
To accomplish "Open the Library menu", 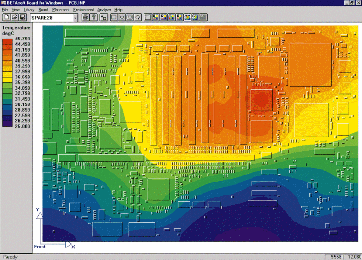I will coord(29,10).
